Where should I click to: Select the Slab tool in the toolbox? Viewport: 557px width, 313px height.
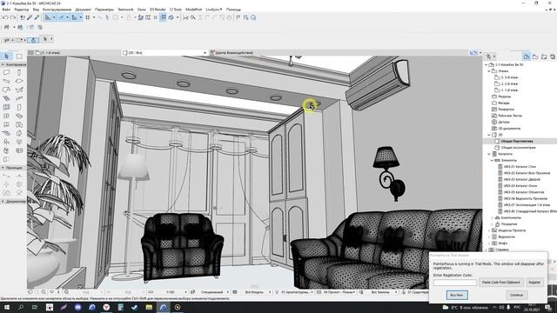tap(19, 81)
